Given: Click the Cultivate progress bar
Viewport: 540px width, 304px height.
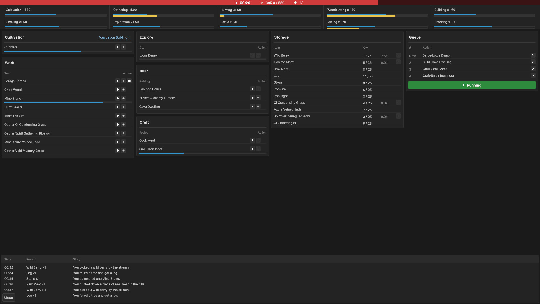Looking at the screenshot, I should (68, 51).
